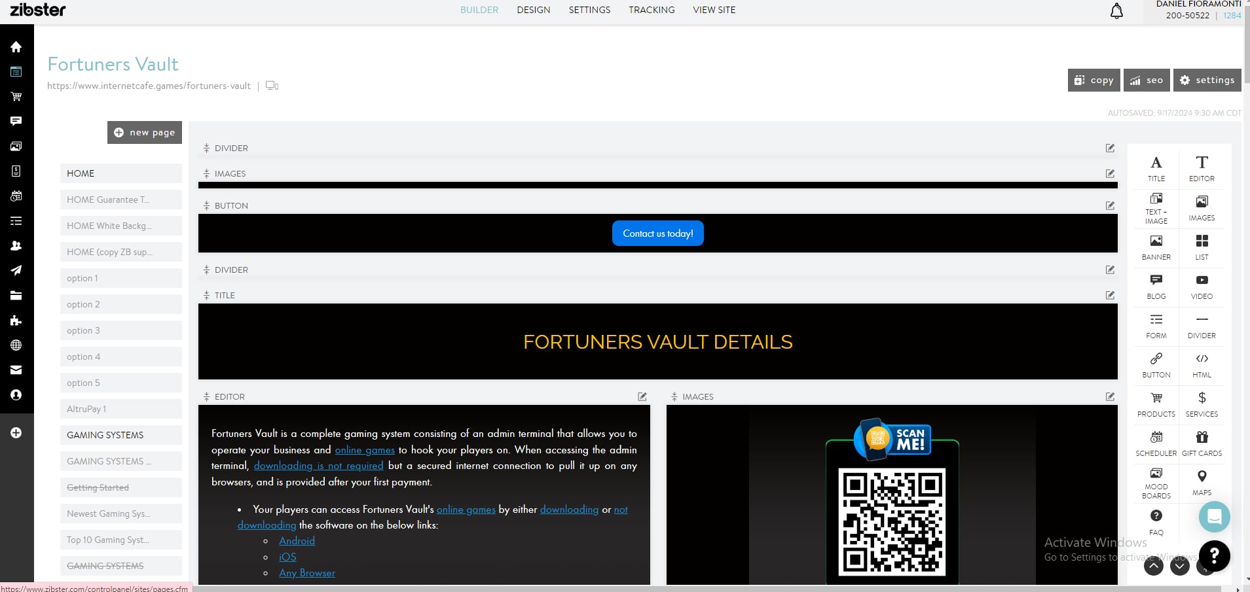The width and height of the screenshot is (1250, 592).
Task: Click the zibster logo
Action: coord(38,10)
